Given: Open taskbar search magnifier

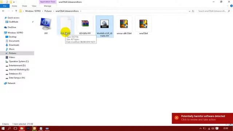Looking at the screenshot, I should tap(9, 128).
